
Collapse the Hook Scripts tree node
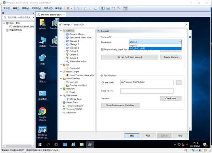[x=61, y=72]
